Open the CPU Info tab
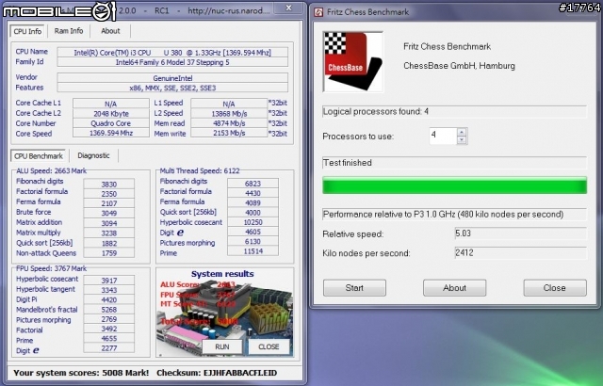The height and width of the screenshot is (386, 603). click(x=27, y=31)
